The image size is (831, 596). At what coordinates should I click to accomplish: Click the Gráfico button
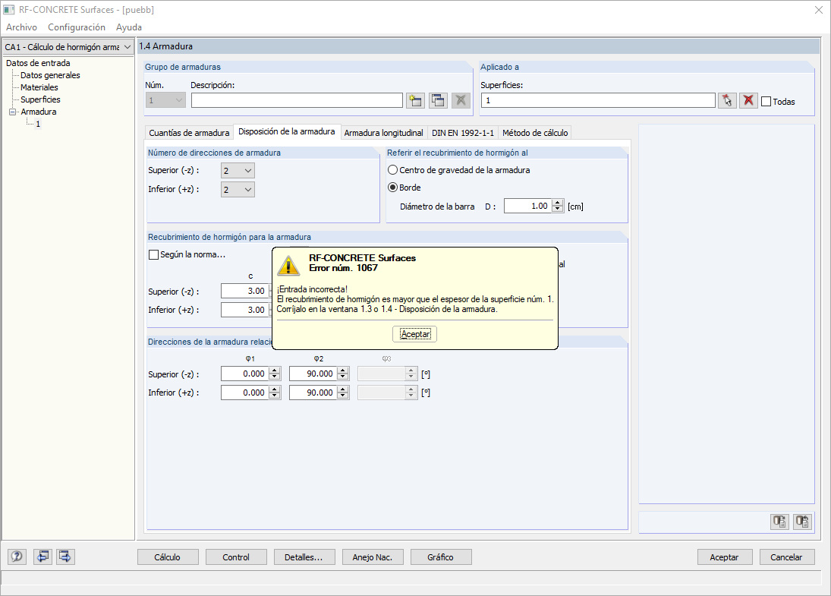[441, 557]
